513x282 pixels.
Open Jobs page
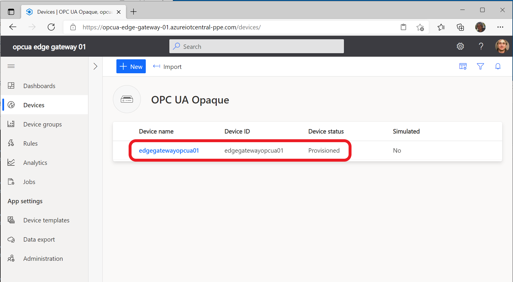pyautogui.click(x=44, y=182)
